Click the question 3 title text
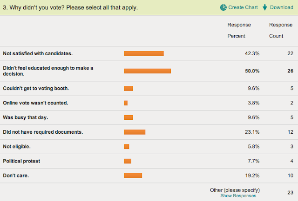 [70, 7]
